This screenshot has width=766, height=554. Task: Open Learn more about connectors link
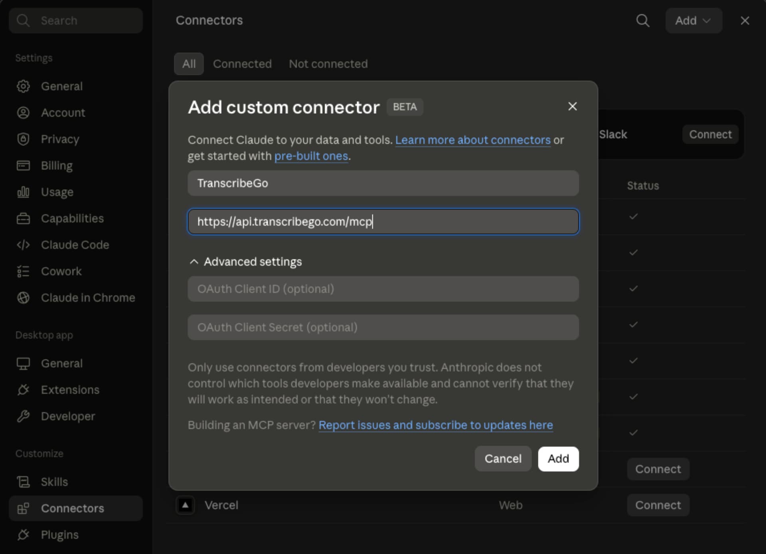tap(473, 140)
